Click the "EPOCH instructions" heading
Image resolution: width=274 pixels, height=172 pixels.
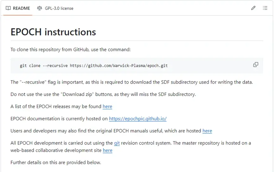(53, 32)
